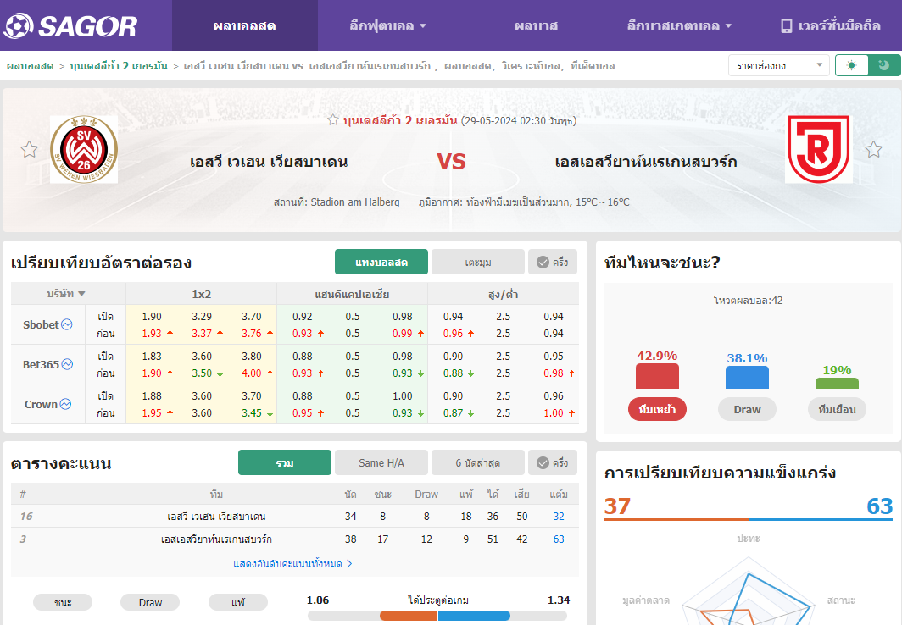This screenshot has height=625, width=902.
Task: Expand the basketball leagues menu
Action: [679, 26]
